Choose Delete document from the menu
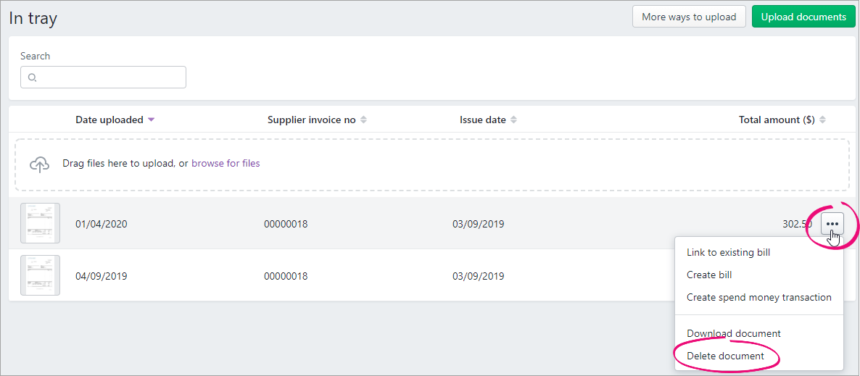The image size is (860, 376). (725, 356)
